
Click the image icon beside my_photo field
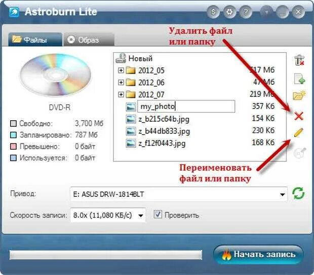131,107
